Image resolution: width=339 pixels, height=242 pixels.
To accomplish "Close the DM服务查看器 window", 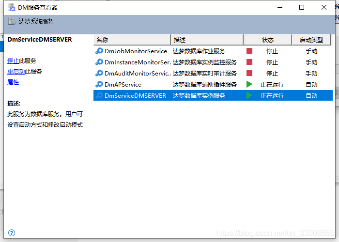I will click(324, 7).
